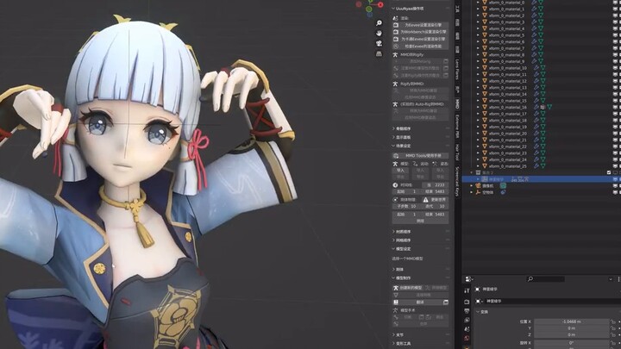Toggle viewport visibility of xform_0_material_12
621x349 pixels.
click(615, 81)
